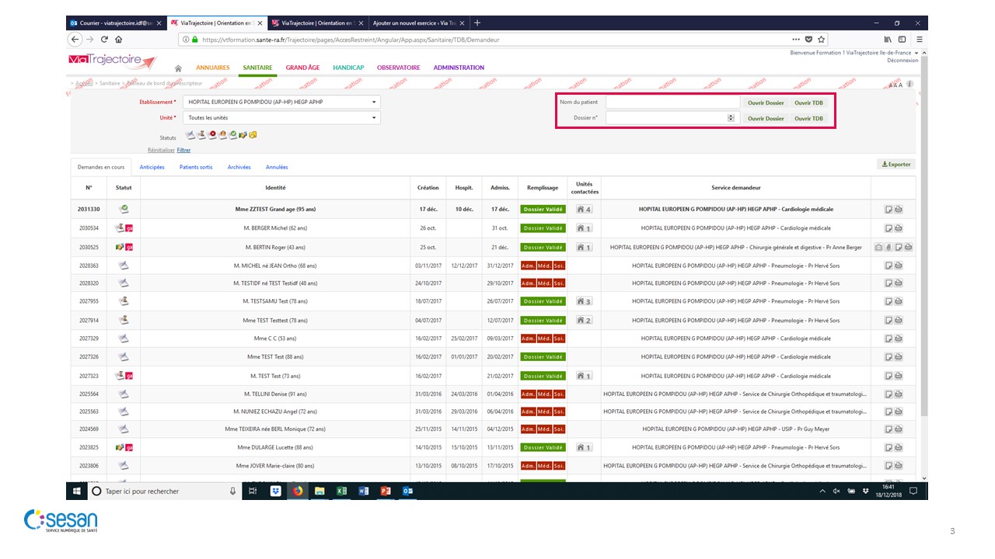Open PowerPoint from the Windows taskbar

point(385,491)
